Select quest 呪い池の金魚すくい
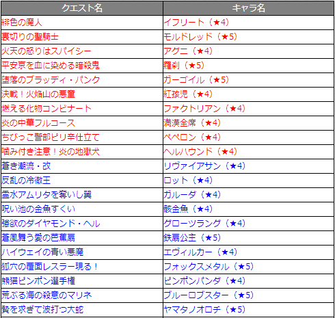335x318 pixels. point(38,209)
